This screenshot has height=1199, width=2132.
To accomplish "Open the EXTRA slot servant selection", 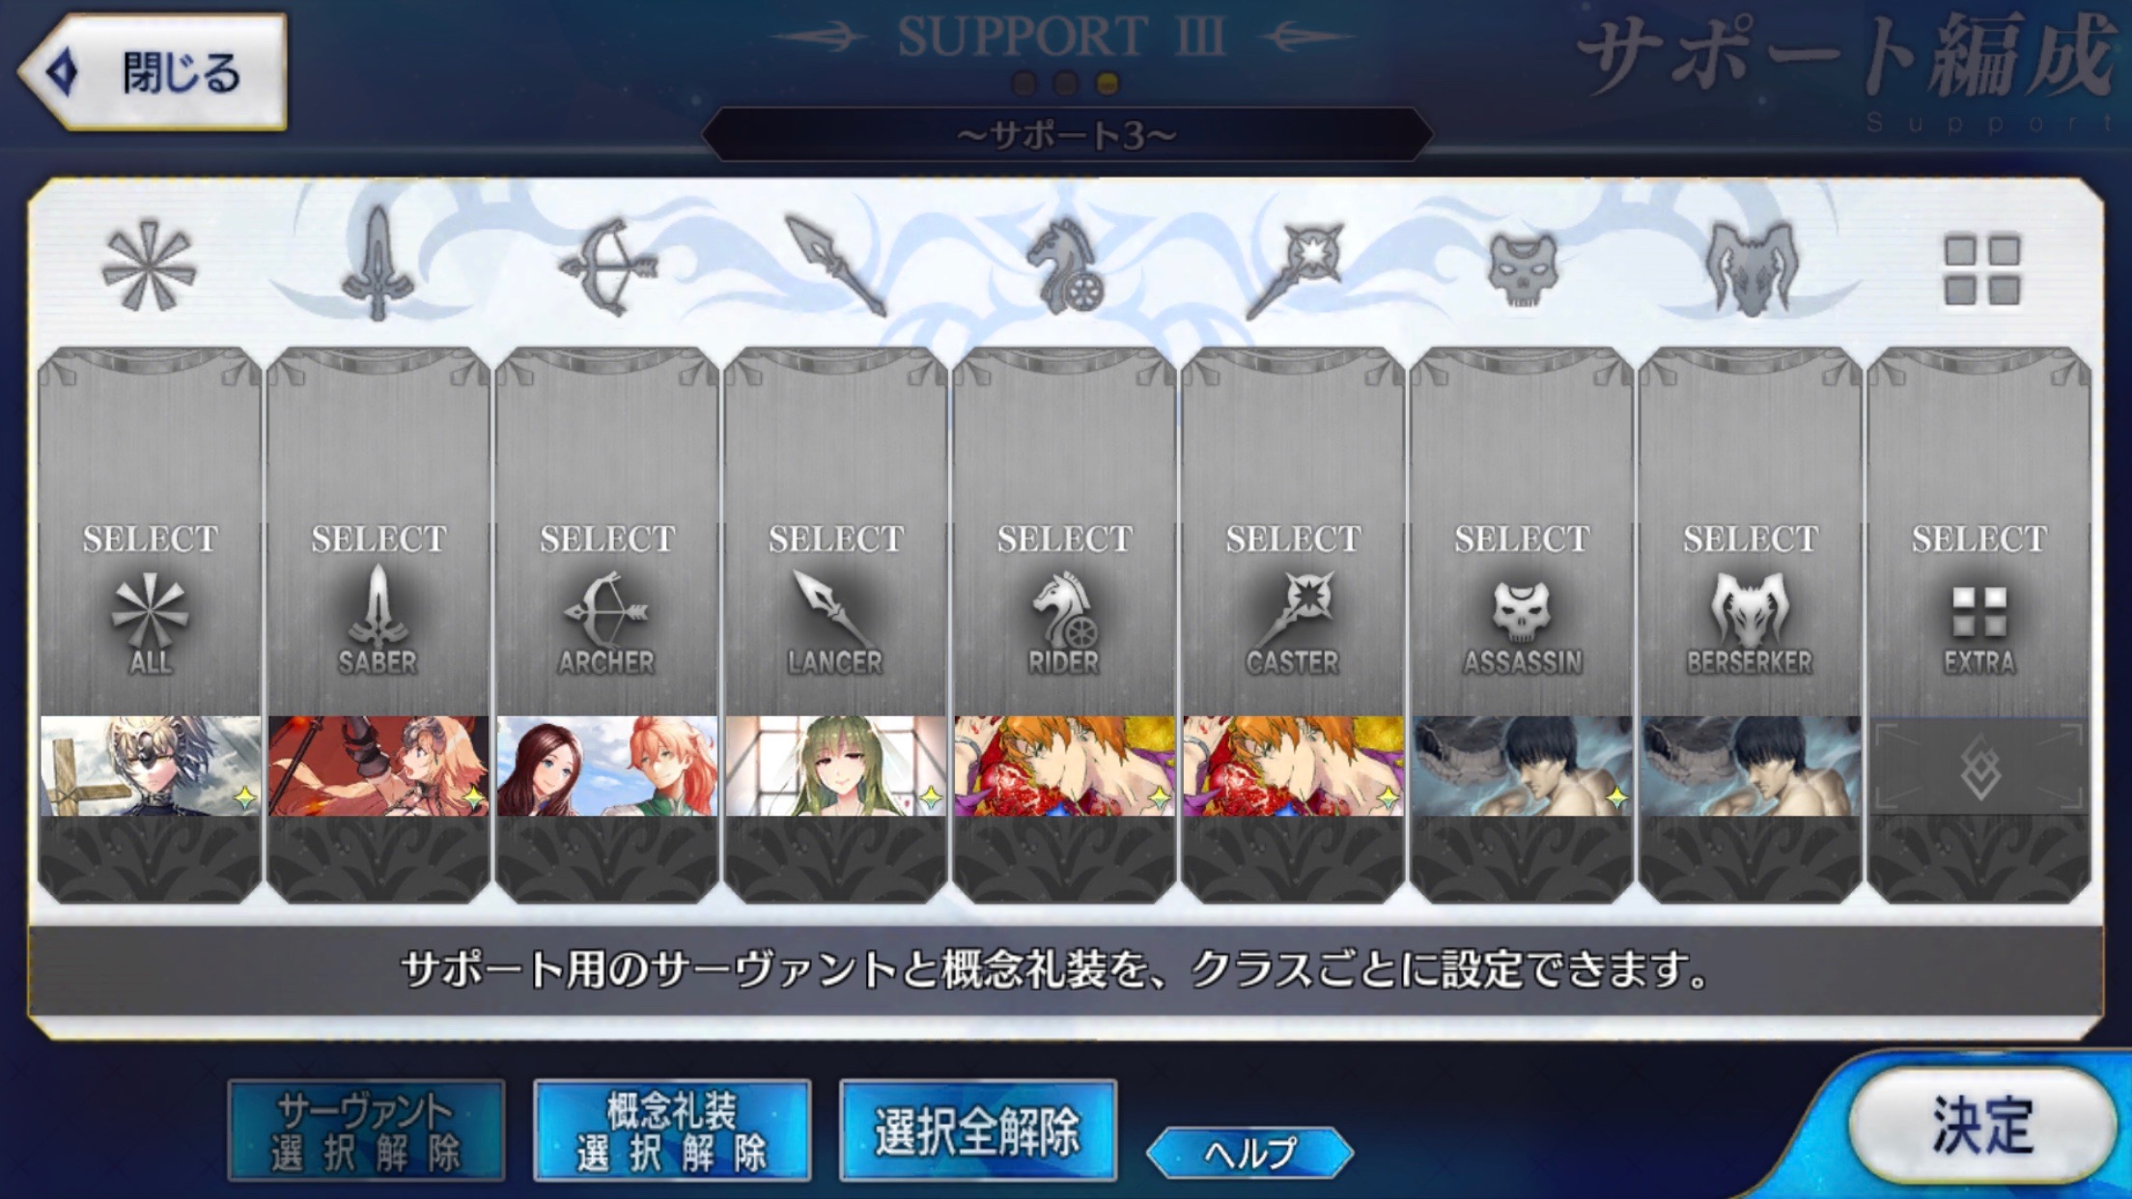I will click(1979, 532).
